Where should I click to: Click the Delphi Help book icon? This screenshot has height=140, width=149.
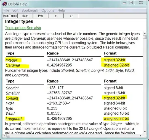coord(4,4)
